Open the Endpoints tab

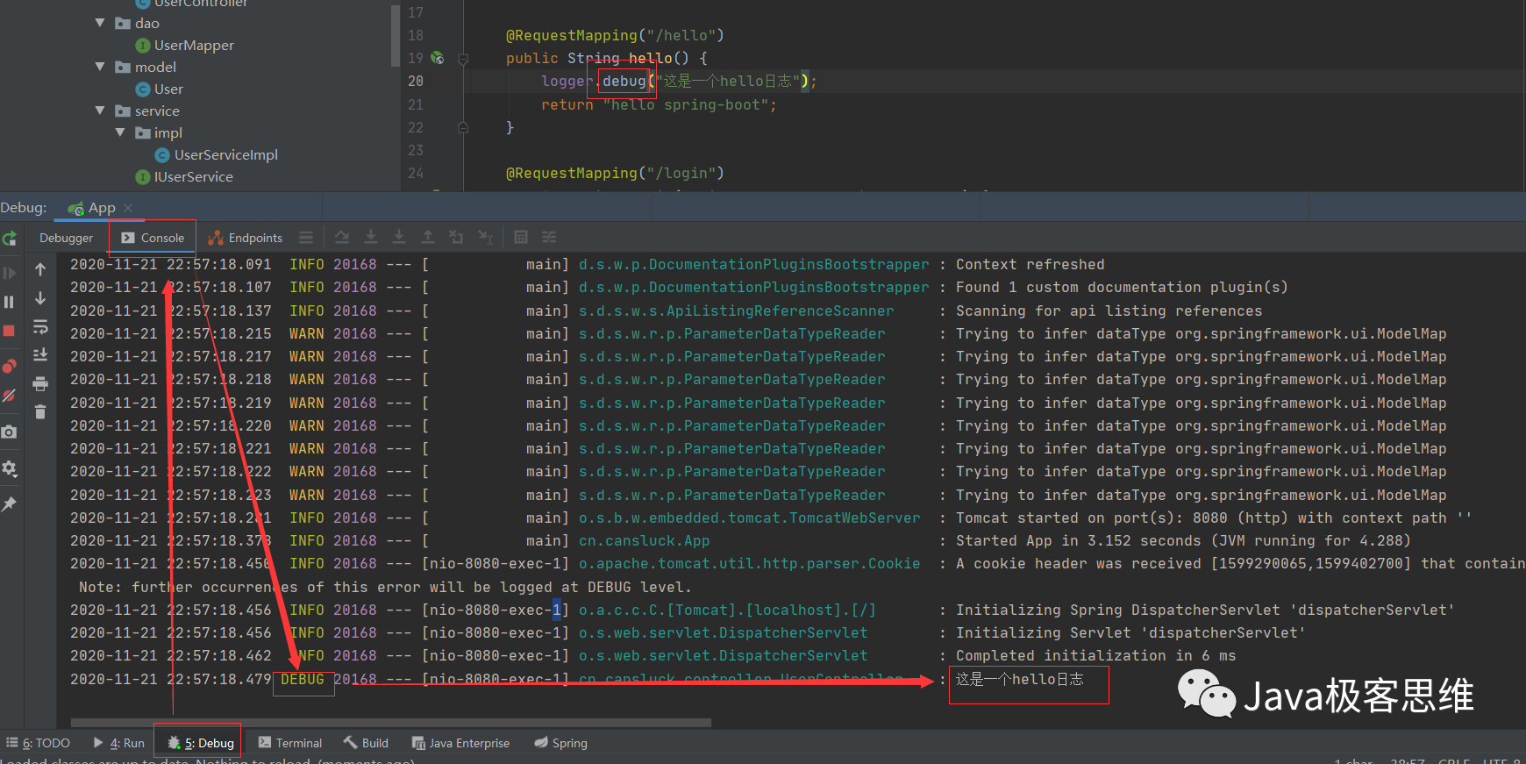245,238
